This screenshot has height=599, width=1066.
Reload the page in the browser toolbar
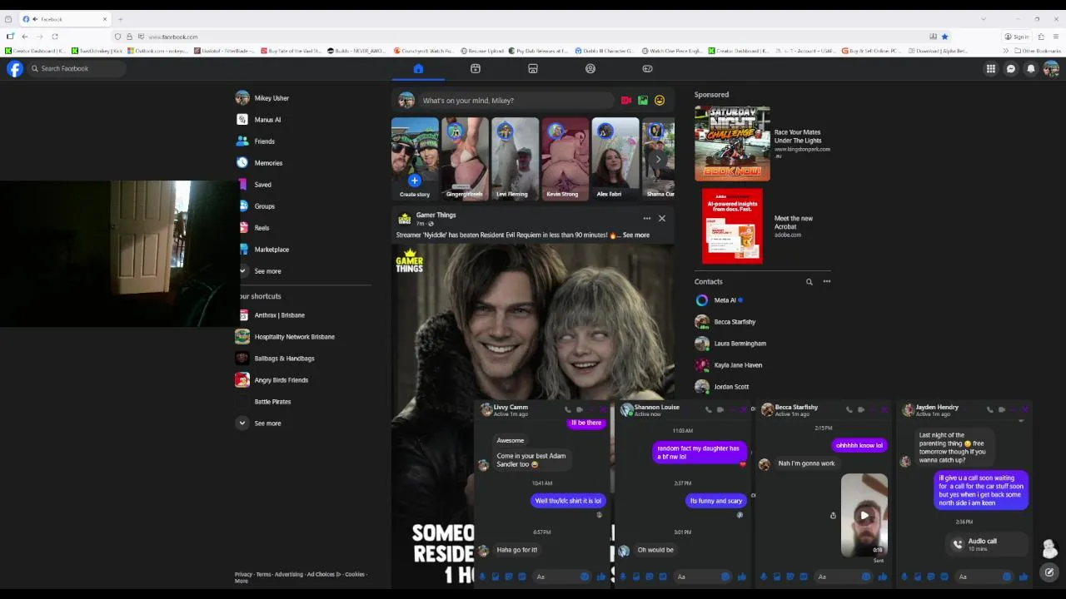click(x=55, y=37)
